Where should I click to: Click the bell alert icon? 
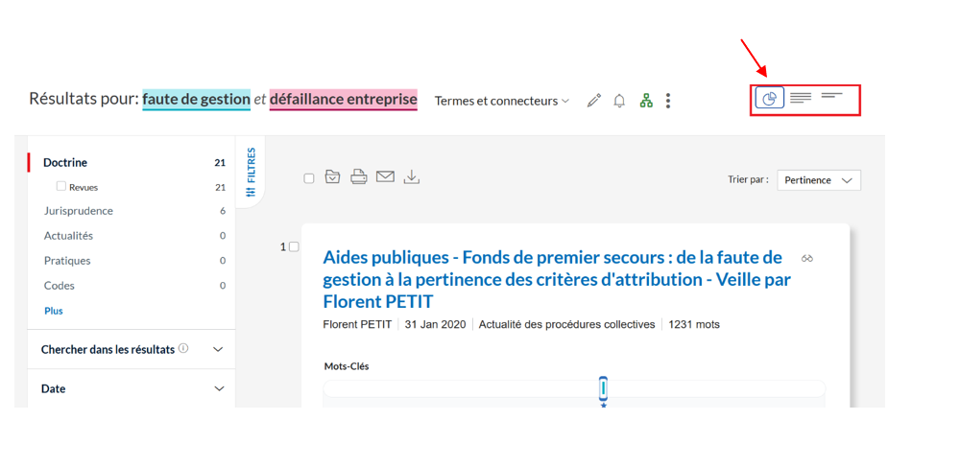click(x=619, y=101)
